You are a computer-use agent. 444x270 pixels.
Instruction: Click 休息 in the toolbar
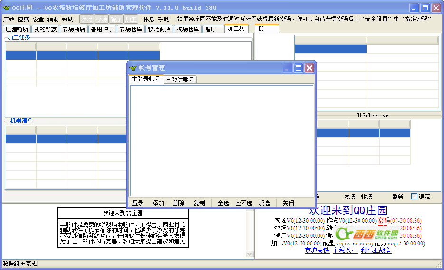(x=149, y=19)
